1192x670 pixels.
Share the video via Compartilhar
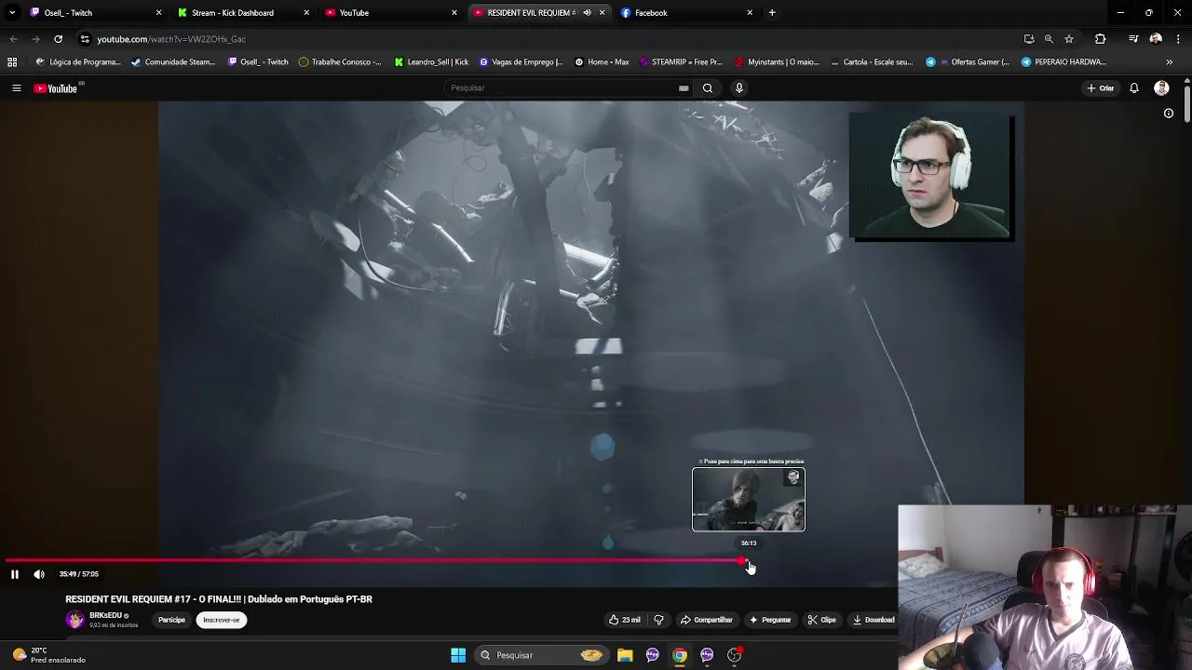coord(706,620)
